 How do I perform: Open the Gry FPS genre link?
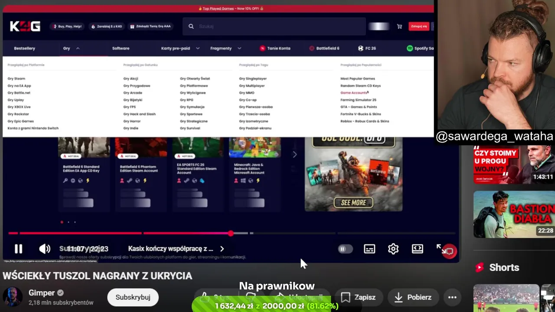129,107
